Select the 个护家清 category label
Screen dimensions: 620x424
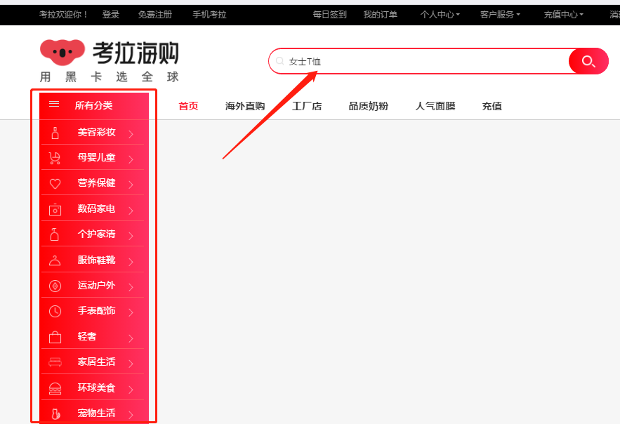click(x=96, y=234)
